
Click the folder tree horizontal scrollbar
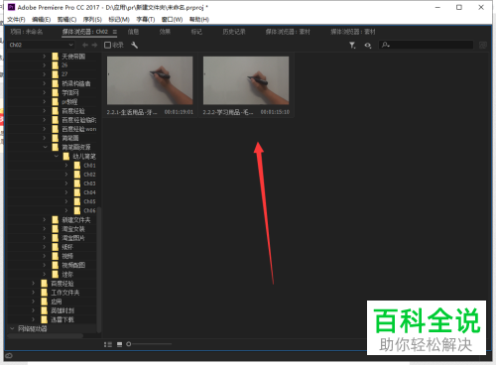45,336
